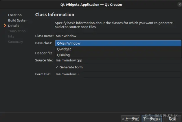Select the Summary wizard step
The width and height of the screenshot is (182, 122).
[x=15, y=42]
